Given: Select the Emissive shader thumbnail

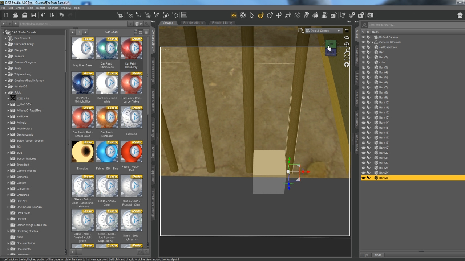Looking at the screenshot, I should [x=82, y=156].
